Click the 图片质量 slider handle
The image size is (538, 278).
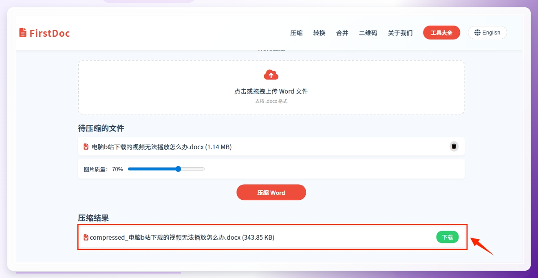pos(178,169)
